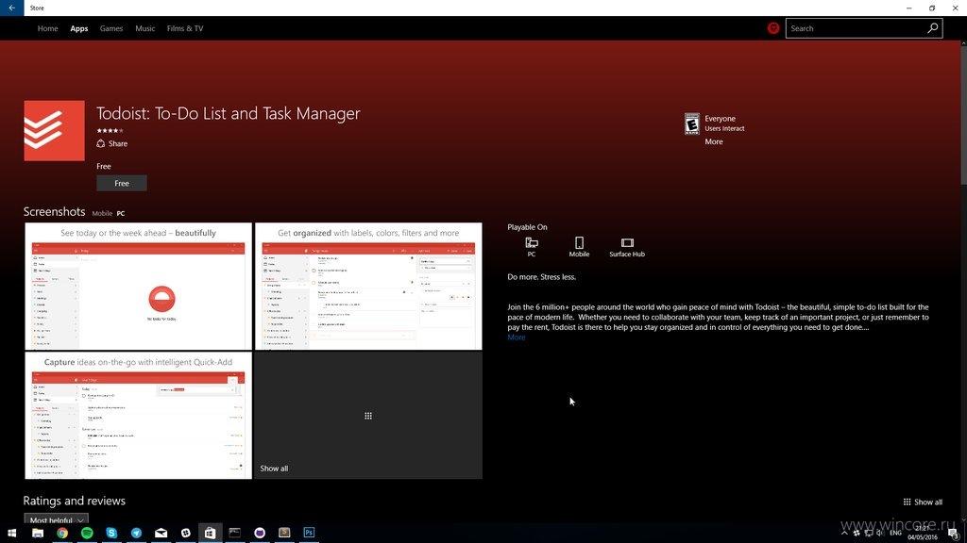The height and width of the screenshot is (543, 967).
Task: Go back using the Store back arrow
Action: (11, 8)
